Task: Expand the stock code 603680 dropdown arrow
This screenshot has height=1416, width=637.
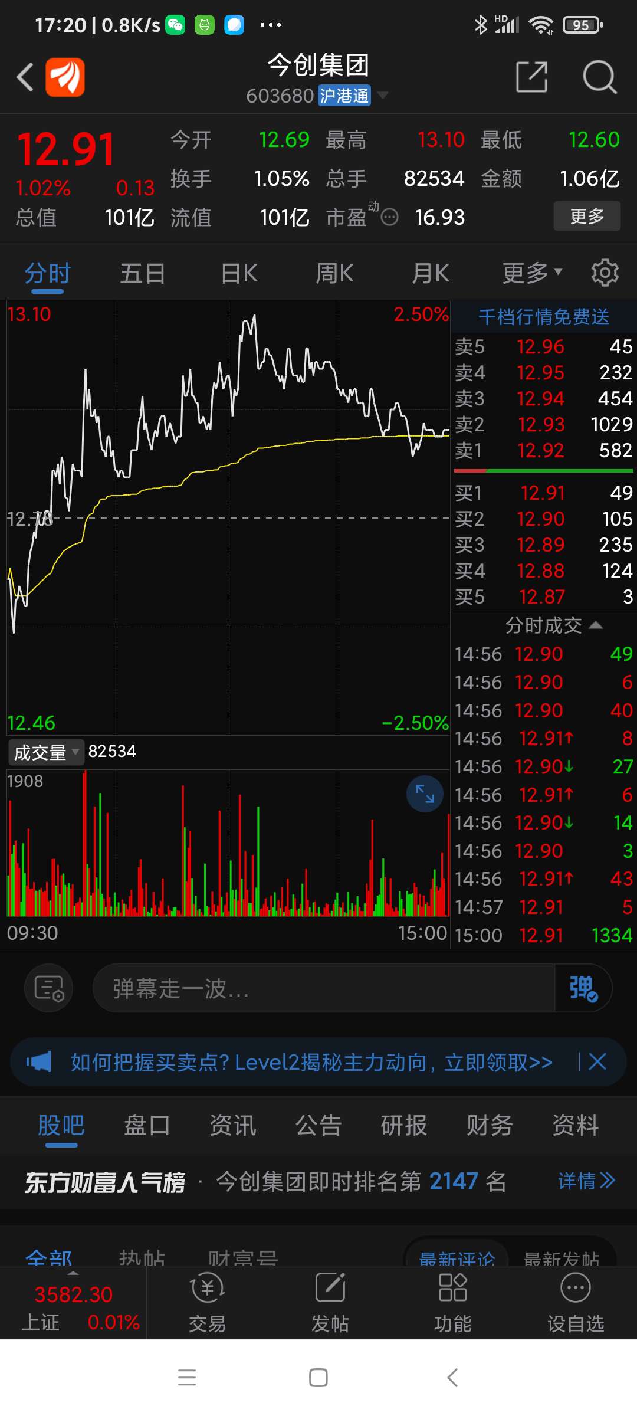Action: click(383, 95)
